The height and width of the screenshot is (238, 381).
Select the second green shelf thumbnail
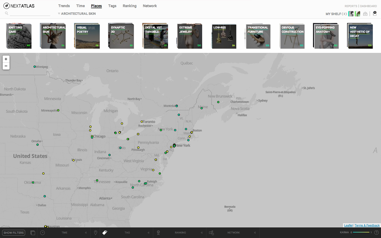(357, 14)
